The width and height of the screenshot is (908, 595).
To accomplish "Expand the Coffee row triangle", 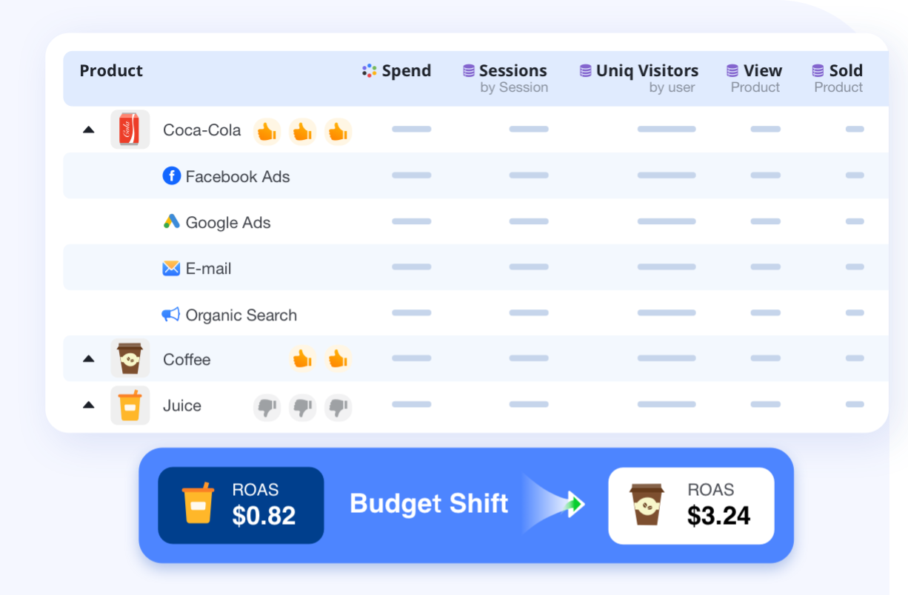I will 89,359.
